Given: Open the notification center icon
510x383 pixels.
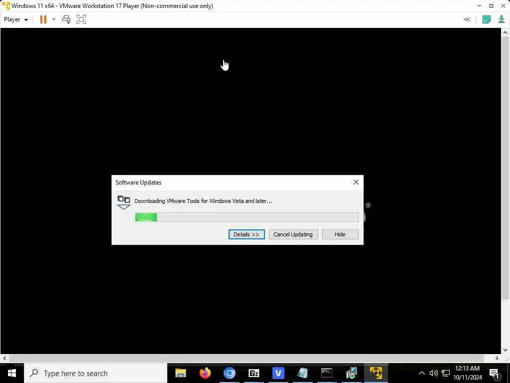Looking at the screenshot, I should pyautogui.click(x=495, y=374).
